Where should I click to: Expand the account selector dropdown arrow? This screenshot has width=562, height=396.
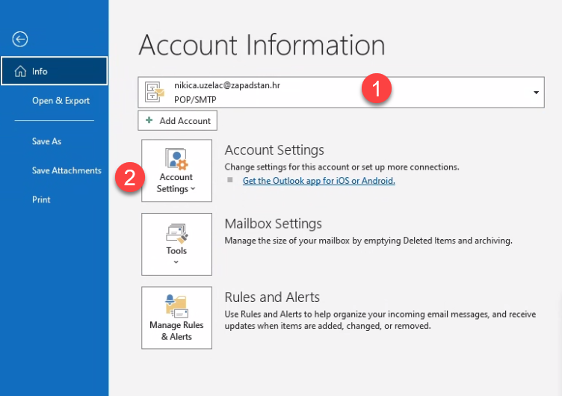(x=536, y=93)
